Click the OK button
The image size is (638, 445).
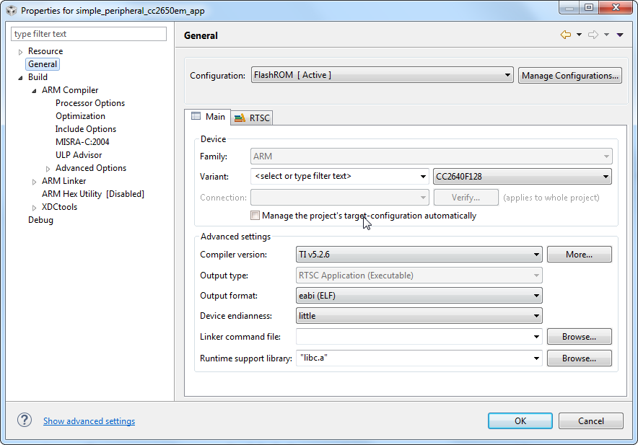click(x=520, y=420)
